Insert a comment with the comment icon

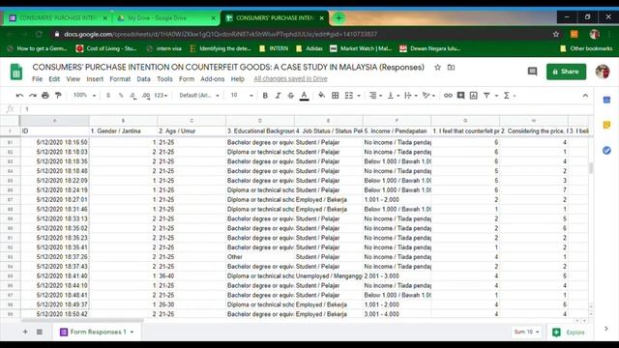coord(460,96)
